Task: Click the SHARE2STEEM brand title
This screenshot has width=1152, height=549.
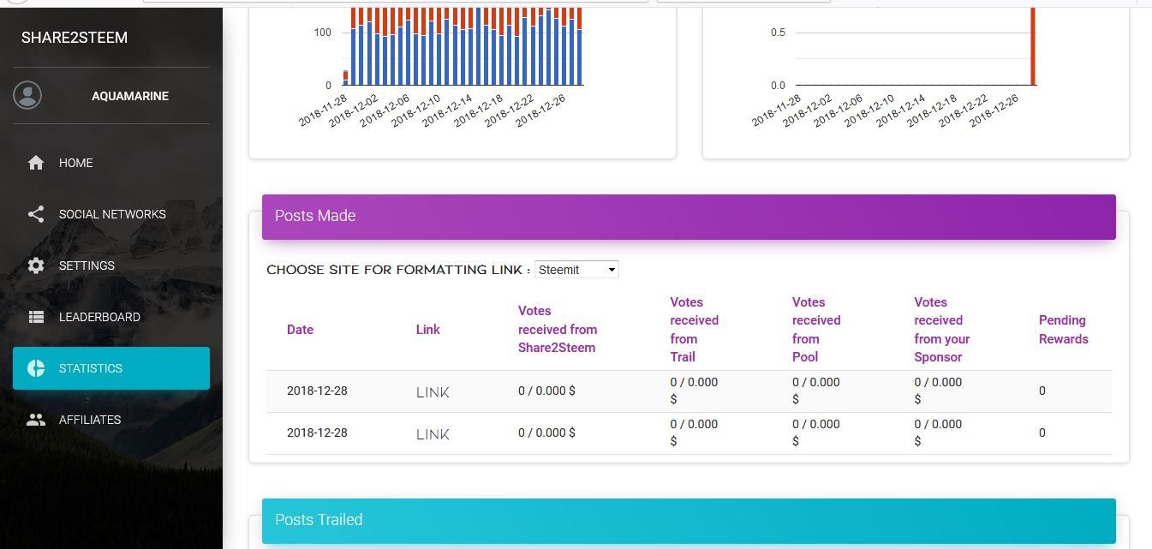Action: point(75,38)
